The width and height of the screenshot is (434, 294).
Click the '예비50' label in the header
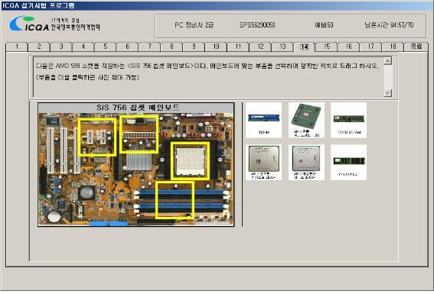click(x=324, y=25)
